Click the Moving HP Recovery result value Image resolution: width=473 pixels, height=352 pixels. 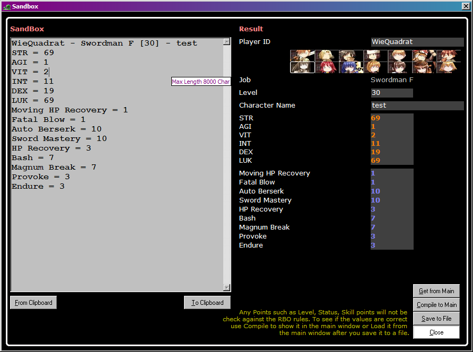click(373, 173)
